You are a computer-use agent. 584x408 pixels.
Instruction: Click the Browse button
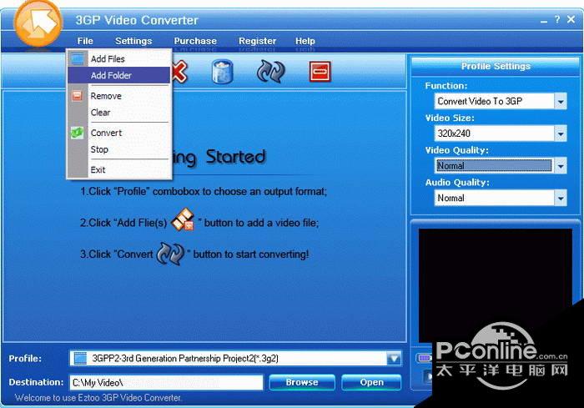(x=302, y=382)
